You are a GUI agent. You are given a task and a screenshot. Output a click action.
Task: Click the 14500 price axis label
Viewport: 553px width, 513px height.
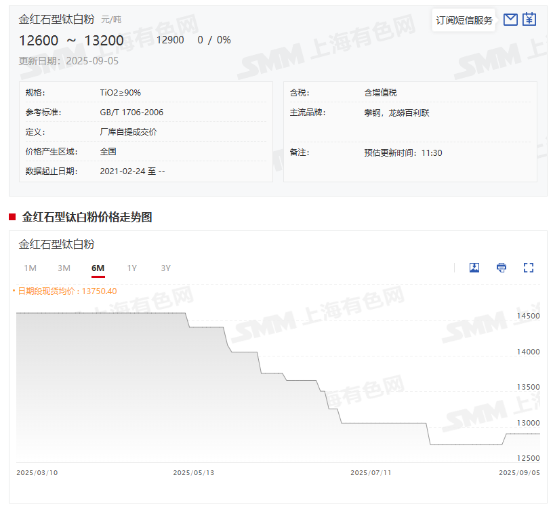pyautogui.click(x=529, y=316)
